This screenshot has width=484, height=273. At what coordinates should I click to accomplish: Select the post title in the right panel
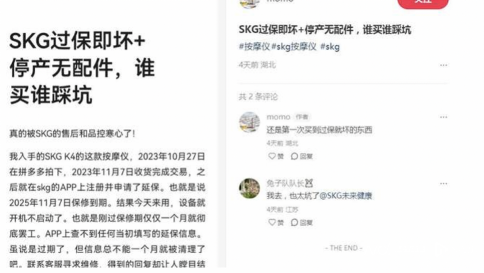point(325,30)
